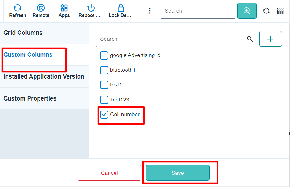Screen dimensions: 290x187
Task: Click the plus add custom column button
Action: tap(271, 39)
